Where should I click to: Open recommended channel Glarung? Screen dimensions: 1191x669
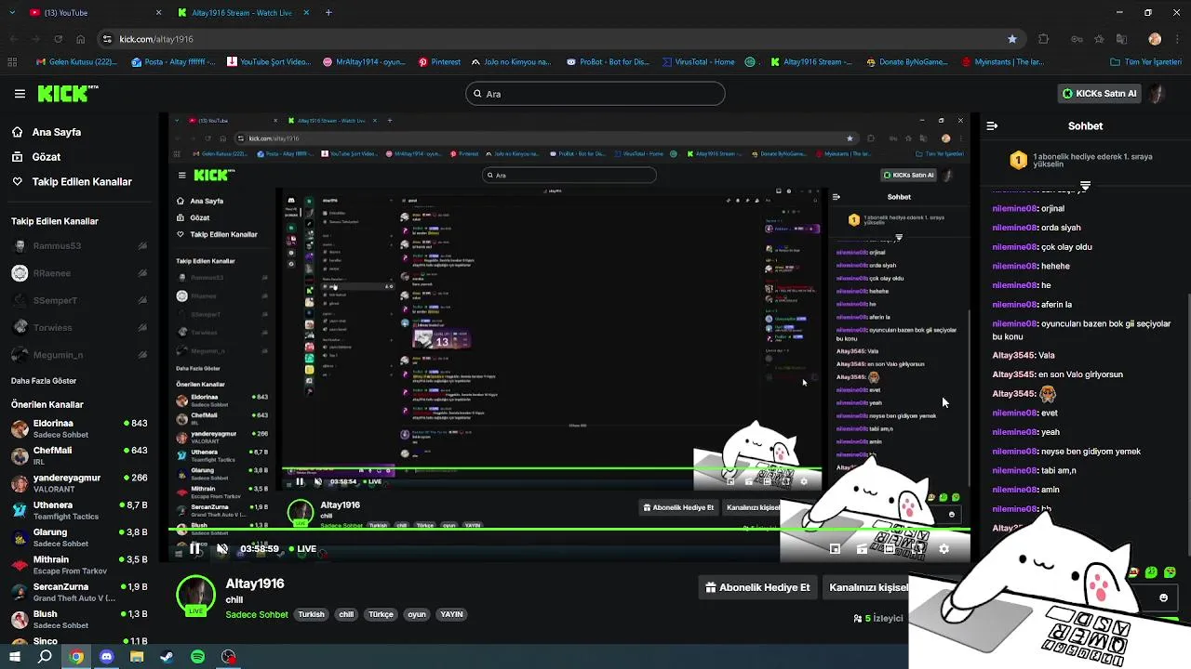pyautogui.click(x=79, y=537)
